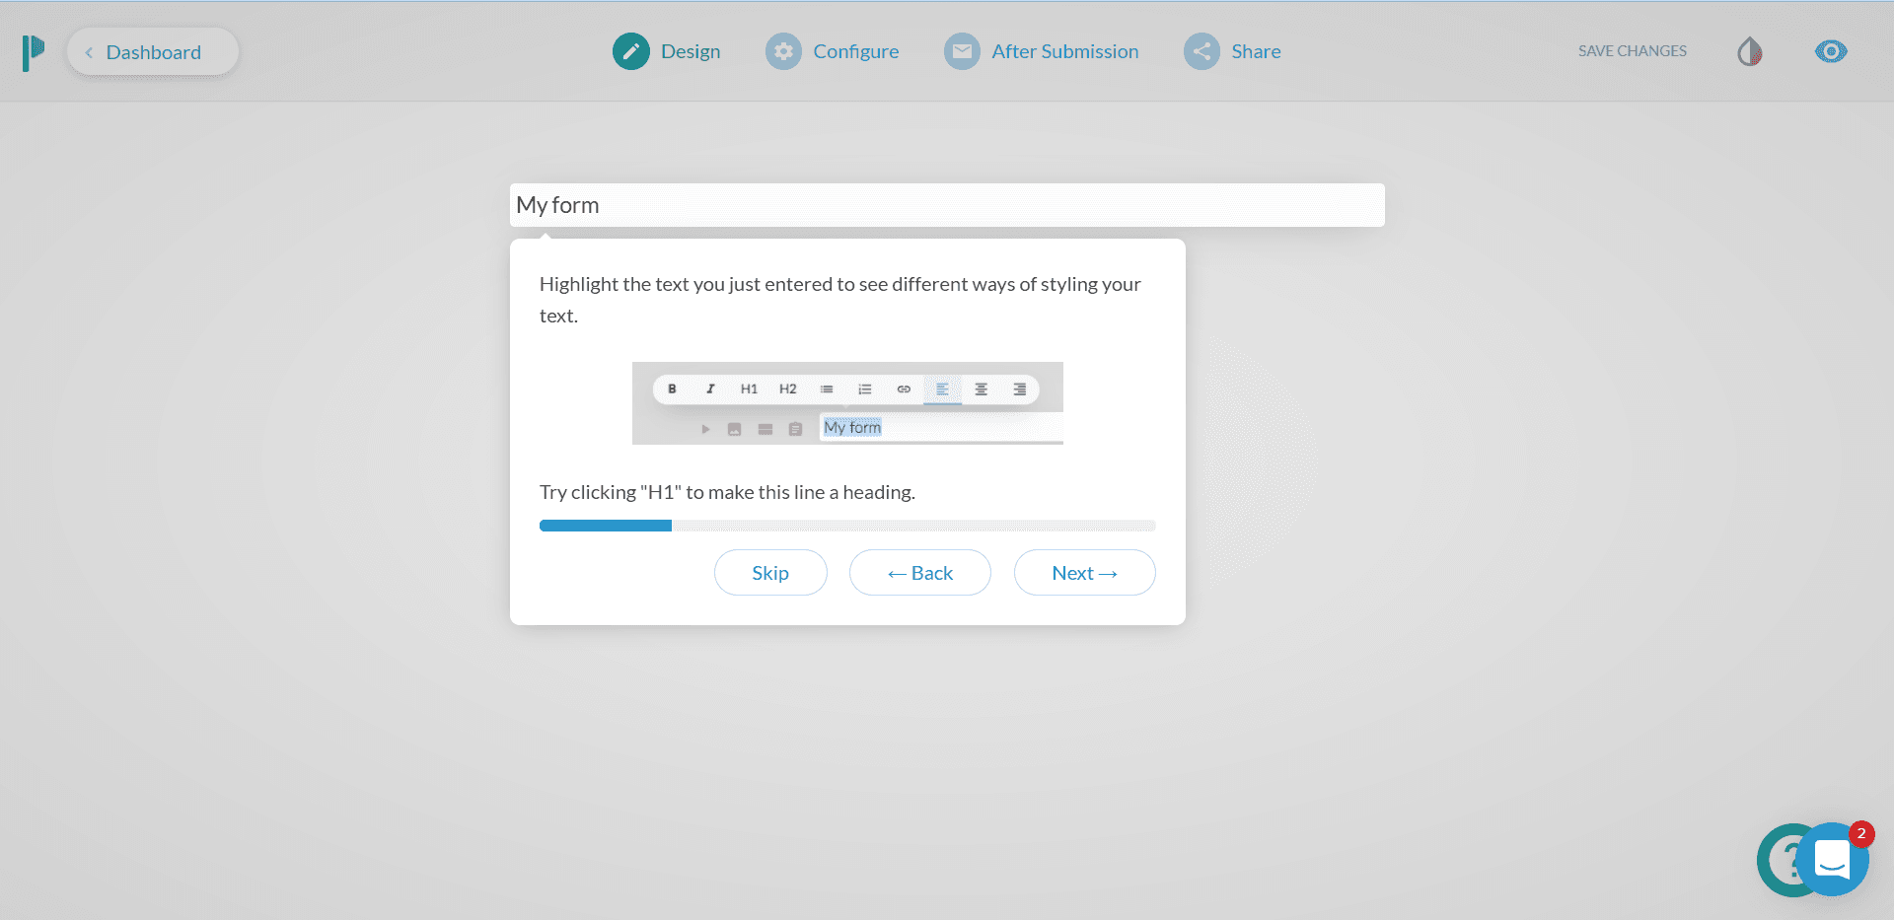Click the 'My form' title field
The image size is (1894, 920).
click(x=947, y=205)
